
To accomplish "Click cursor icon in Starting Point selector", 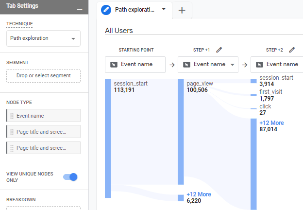I will click(114, 64).
